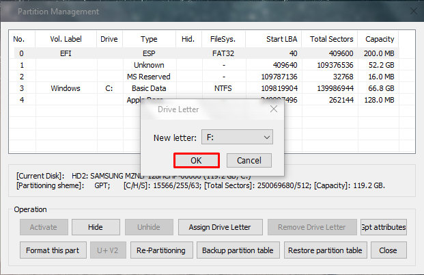Click Restore partition table
The height and width of the screenshot is (275, 424).
[325, 250]
